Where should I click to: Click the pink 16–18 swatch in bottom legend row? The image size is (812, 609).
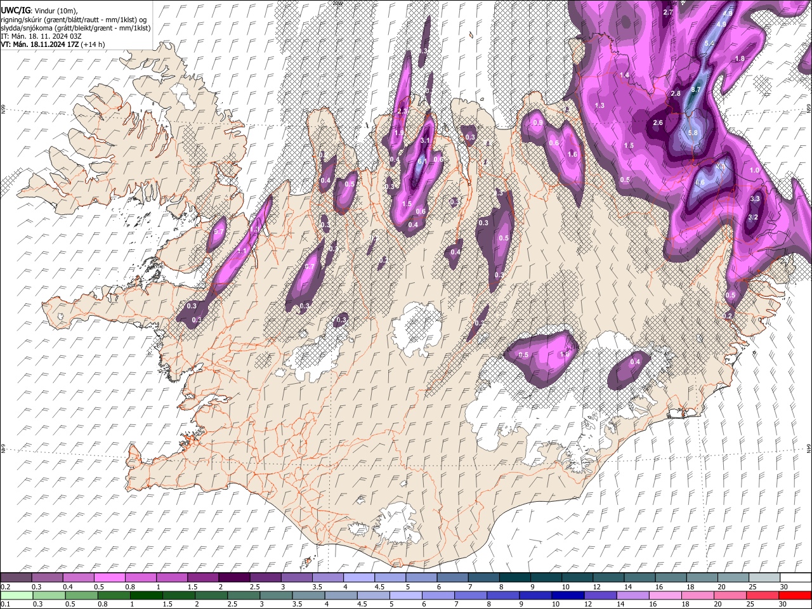[665, 595]
